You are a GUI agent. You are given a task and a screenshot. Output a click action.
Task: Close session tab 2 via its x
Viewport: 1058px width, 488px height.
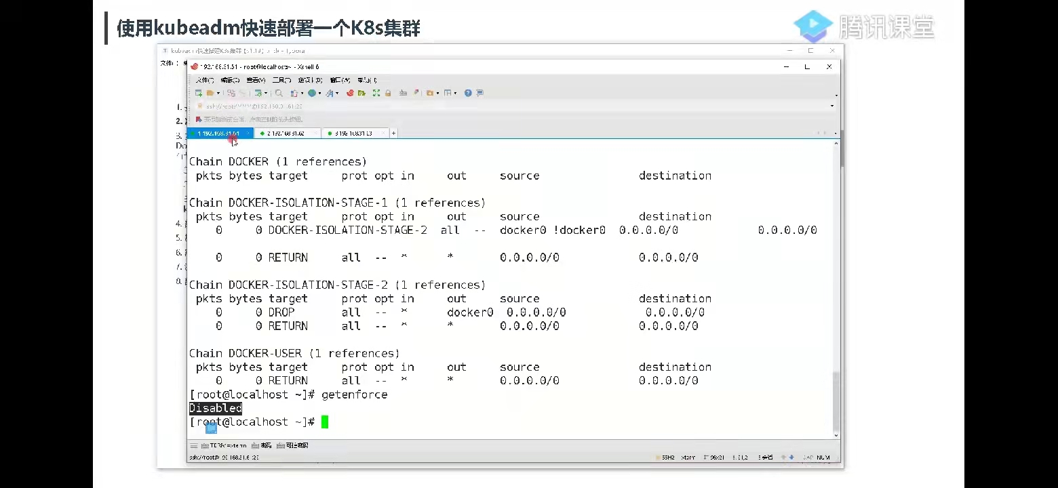click(316, 134)
